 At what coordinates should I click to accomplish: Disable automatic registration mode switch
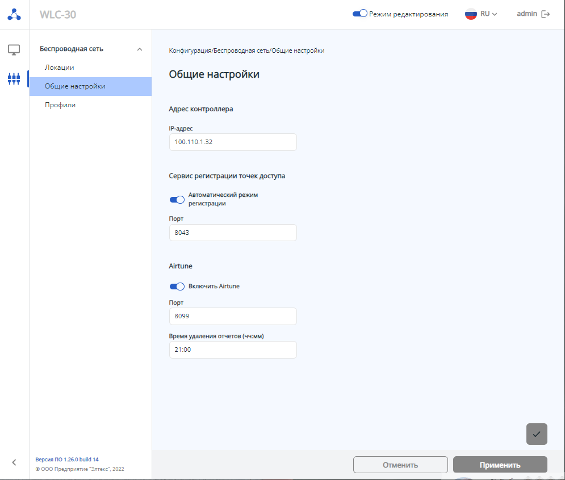177,200
